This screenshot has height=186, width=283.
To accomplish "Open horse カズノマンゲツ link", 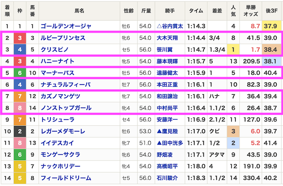I will (x=60, y=96).
